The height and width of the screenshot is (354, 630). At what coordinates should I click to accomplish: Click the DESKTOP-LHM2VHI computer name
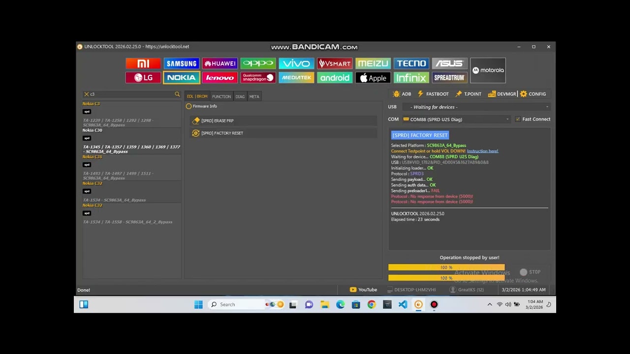pyautogui.click(x=411, y=290)
